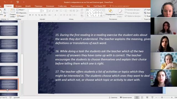Viewport: 177px width, 99px height.
Task: Insert a text box shape
Action: click(x=88, y=10)
